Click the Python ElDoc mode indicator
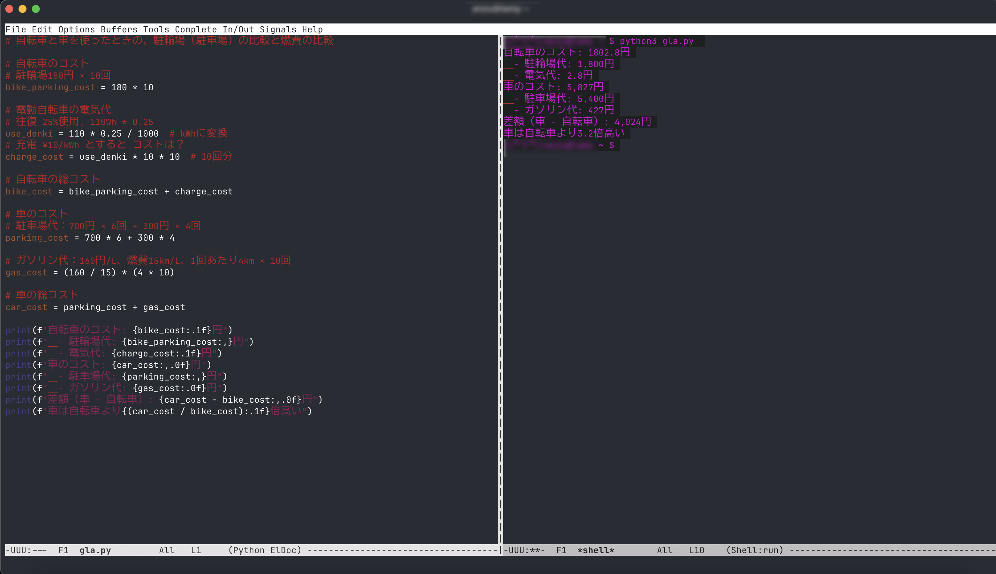This screenshot has height=574, width=996. pos(265,550)
